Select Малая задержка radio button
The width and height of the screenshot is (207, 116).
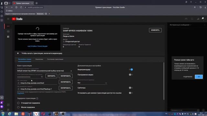pyautogui.click(x=18, y=107)
